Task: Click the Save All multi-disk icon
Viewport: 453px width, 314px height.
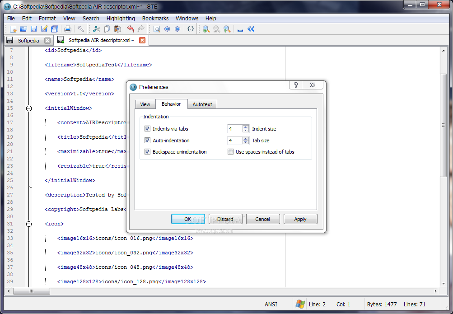Action: coord(55,29)
